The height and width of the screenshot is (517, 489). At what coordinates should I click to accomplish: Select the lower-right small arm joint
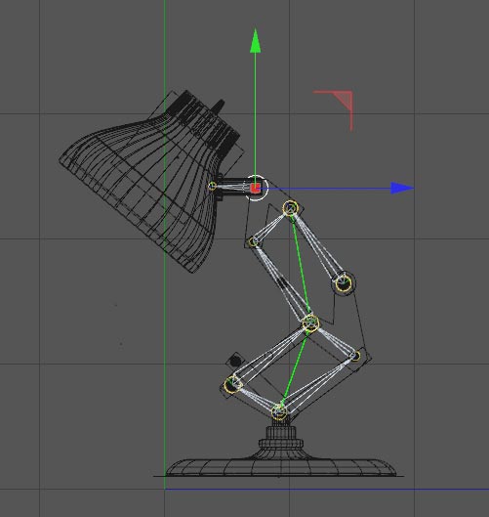click(x=355, y=356)
